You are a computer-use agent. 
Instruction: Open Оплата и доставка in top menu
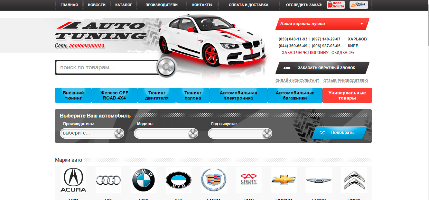(248, 5)
